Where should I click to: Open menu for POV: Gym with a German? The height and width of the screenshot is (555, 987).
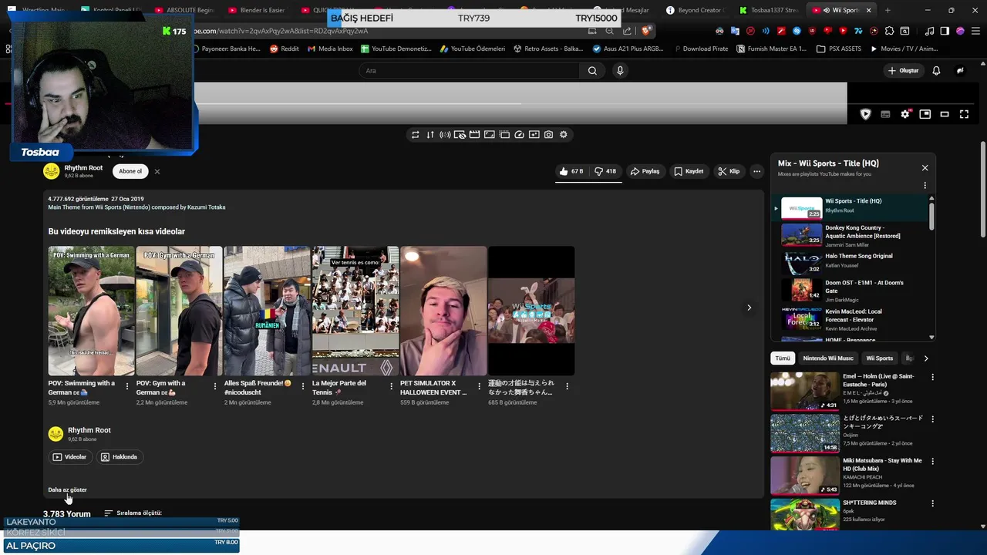point(215,386)
